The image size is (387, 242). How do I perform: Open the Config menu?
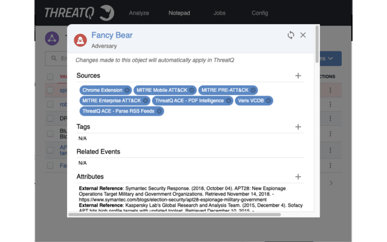coord(259,13)
